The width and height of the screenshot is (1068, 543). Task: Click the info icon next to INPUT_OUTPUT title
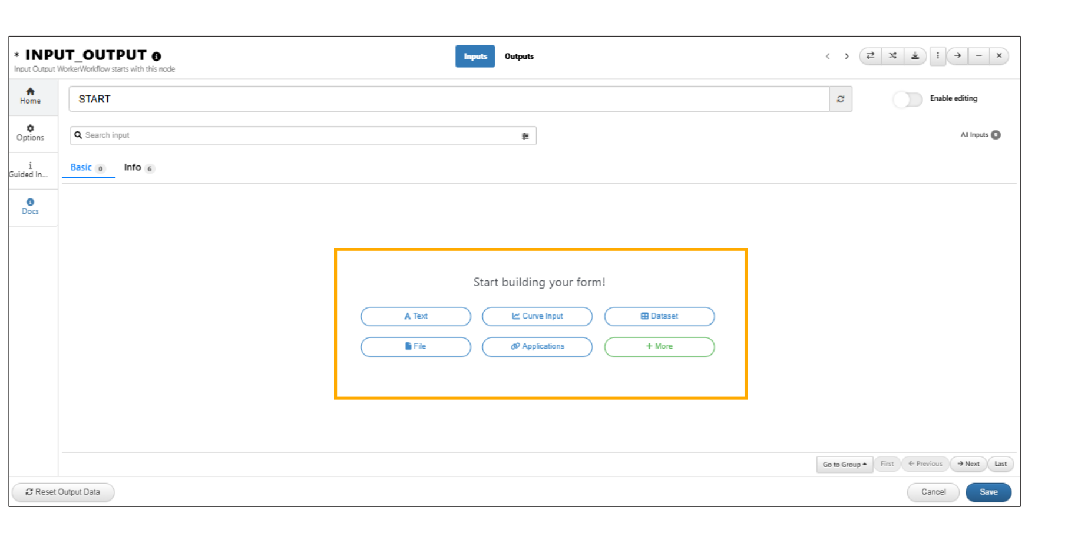pyautogui.click(x=156, y=57)
